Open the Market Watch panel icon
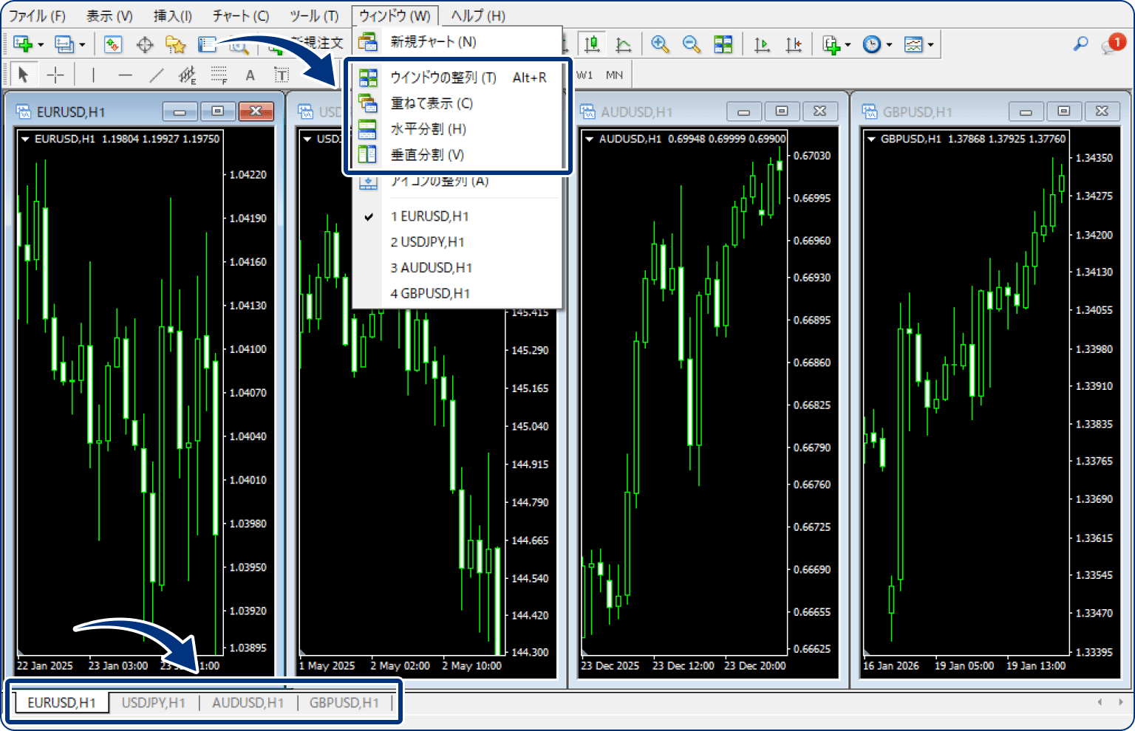 (x=113, y=44)
